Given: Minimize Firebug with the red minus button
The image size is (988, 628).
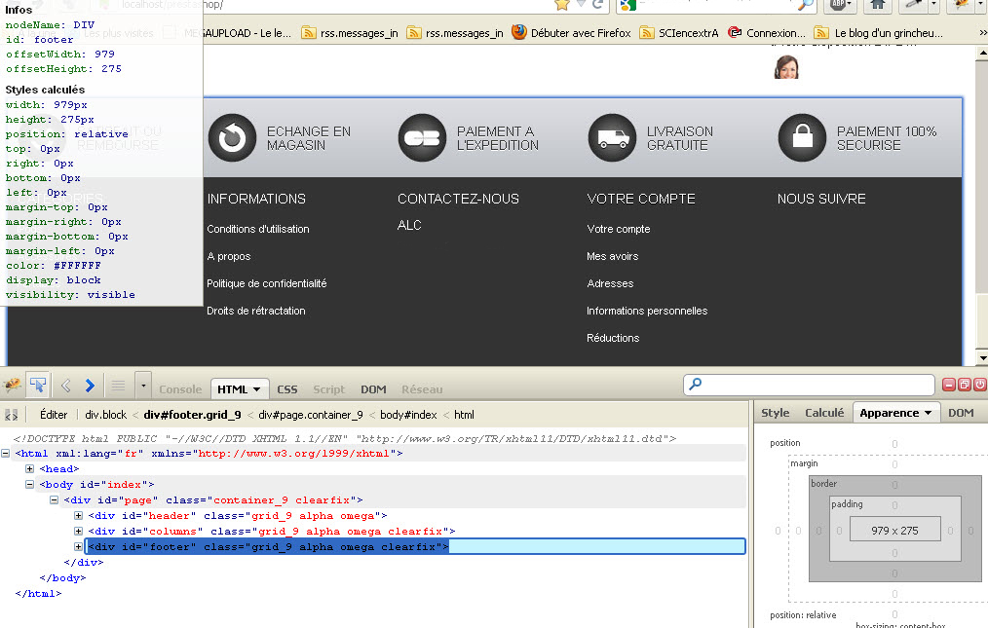Looking at the screenshot, I should tap(949, 385).
